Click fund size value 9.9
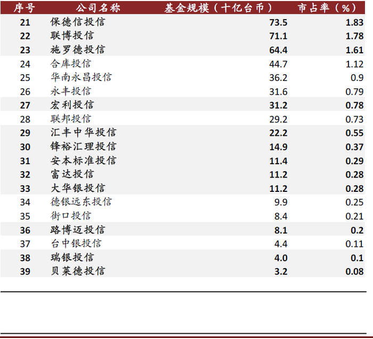Image resolution: width=373 pixels, height=339 pixels. 281,203
